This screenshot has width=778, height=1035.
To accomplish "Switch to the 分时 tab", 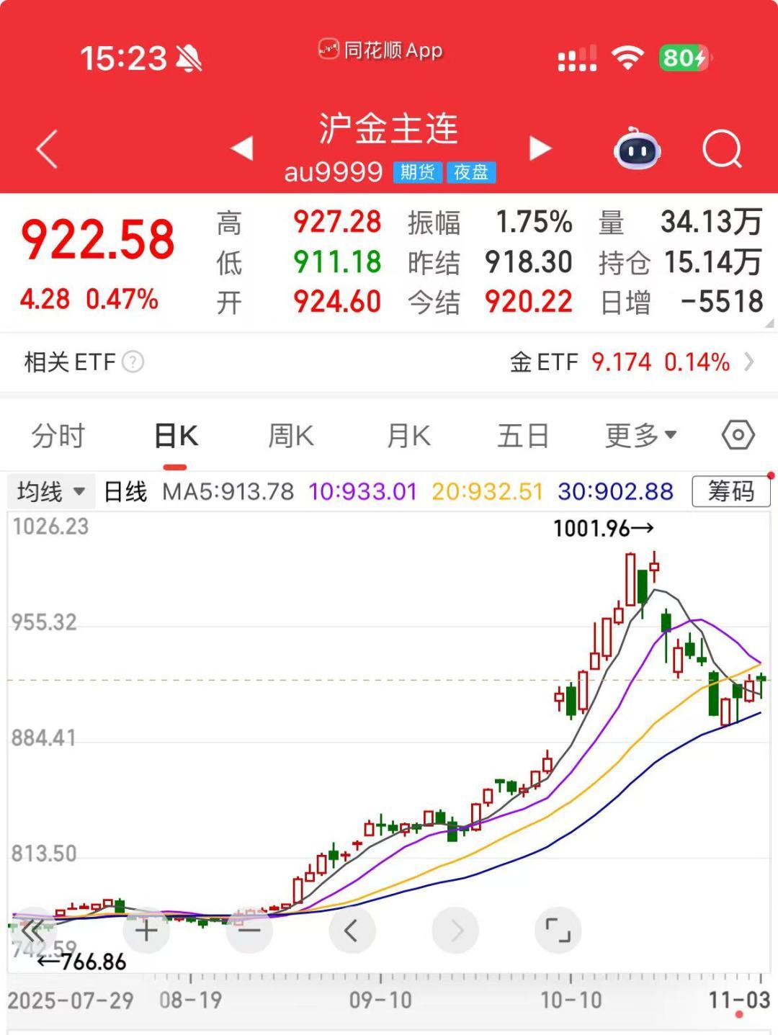I will tap(58, 436).
